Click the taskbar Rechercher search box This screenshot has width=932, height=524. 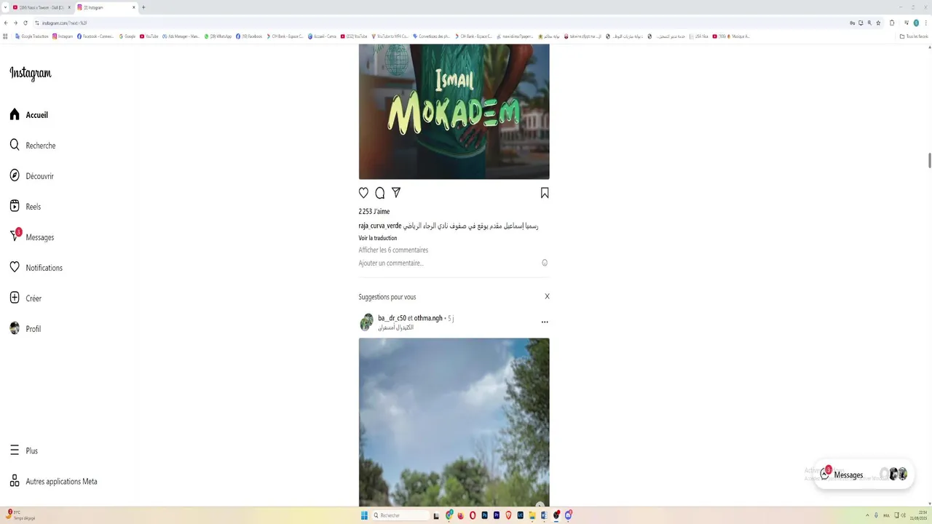click(x=400, y=515)
